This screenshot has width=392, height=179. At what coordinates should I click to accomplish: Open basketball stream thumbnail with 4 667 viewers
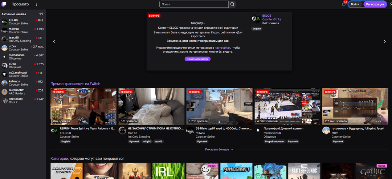287,106
